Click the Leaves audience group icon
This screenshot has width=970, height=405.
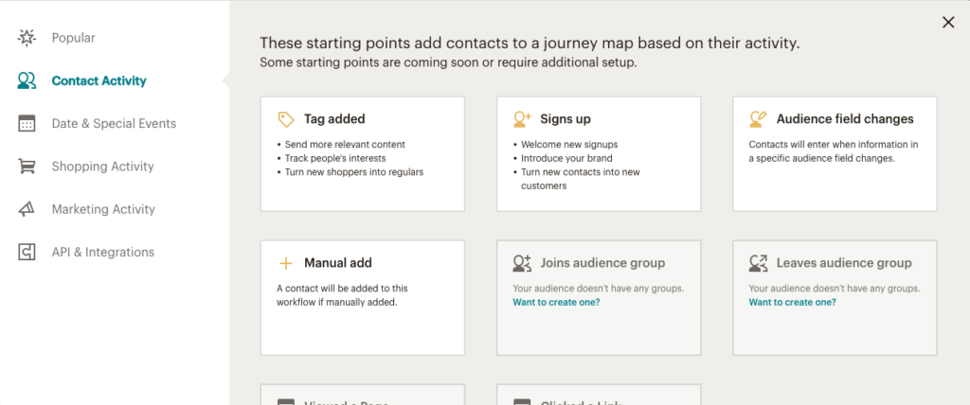click(759, 263)
